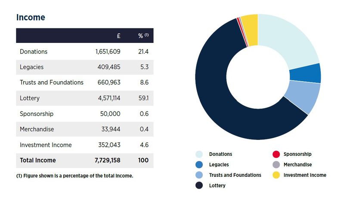Click the blue Legacies slice in the chart

305,73
